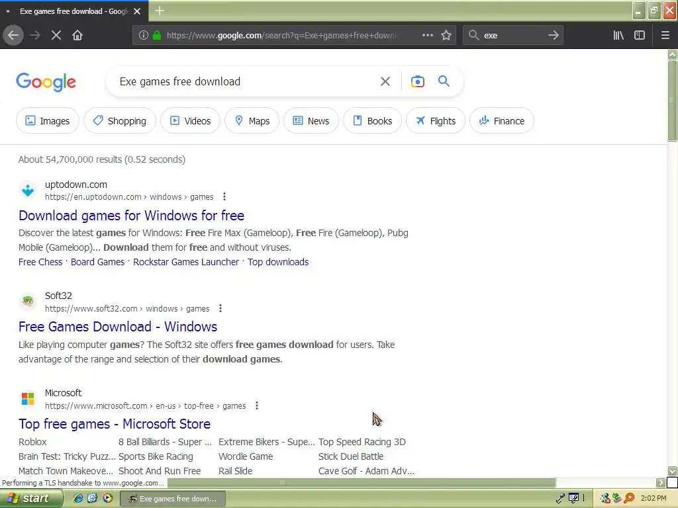
Task: Open a new browser tab
Action: (x=160, y=11)
